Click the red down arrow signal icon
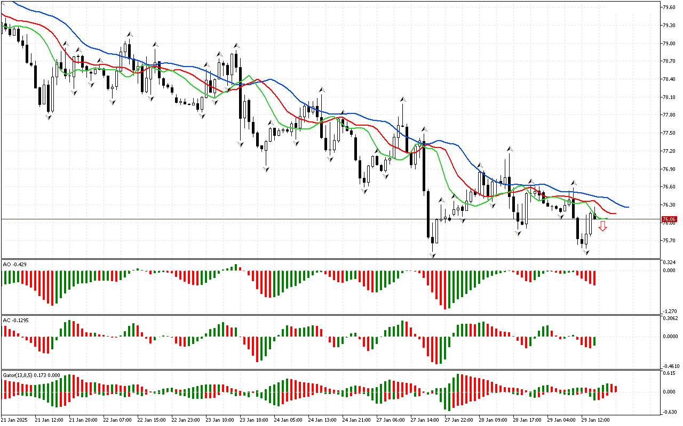Image resolution: width=683 pixels, height=426 pixels. [x=602, y=226]
